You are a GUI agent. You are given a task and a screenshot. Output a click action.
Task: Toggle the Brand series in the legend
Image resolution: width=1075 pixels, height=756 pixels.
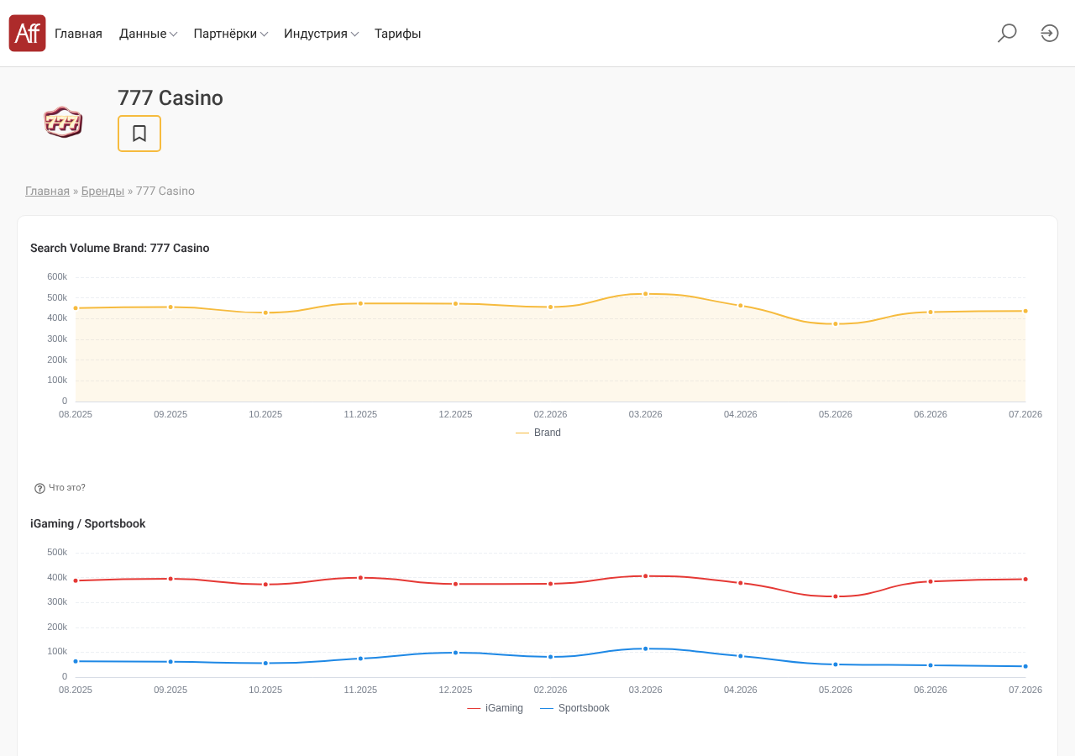tap(538, 433)
